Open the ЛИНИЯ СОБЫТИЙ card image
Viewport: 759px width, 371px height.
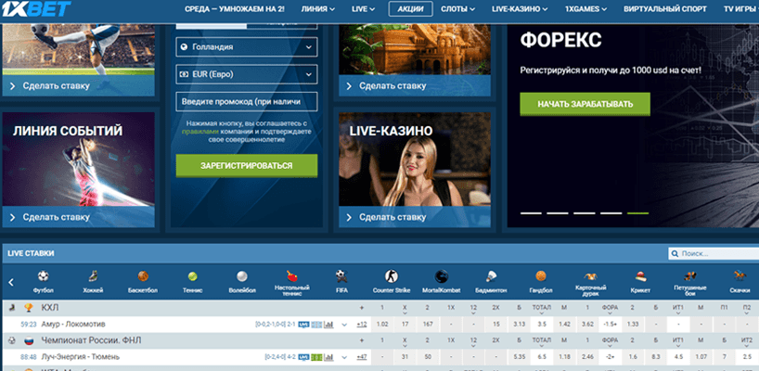79,160
